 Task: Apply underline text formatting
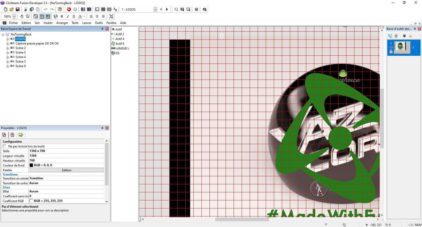click(x=74, y=16)
